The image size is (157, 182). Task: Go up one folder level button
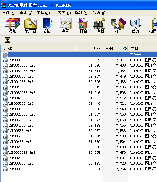(8, 40)
